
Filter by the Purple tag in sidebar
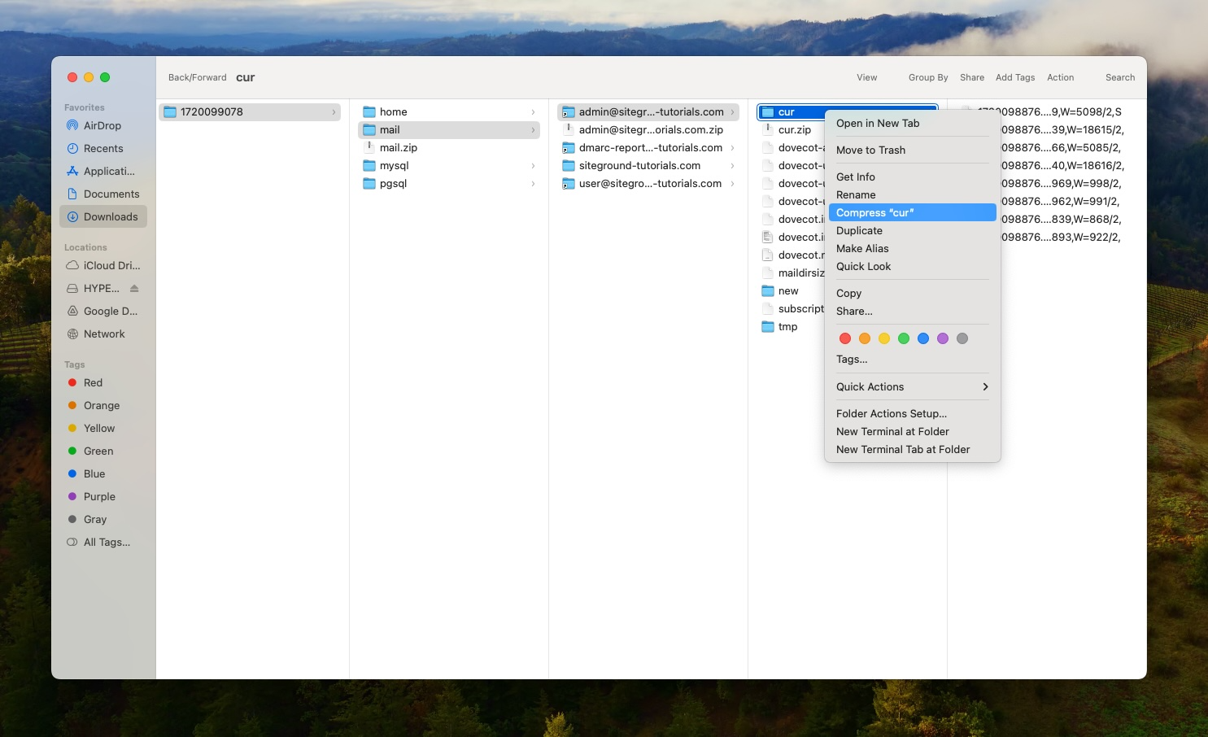coord(98,496)
